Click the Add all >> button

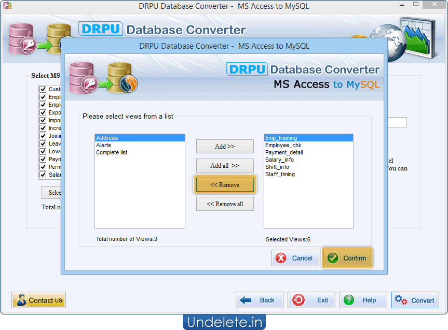point(225,166)
